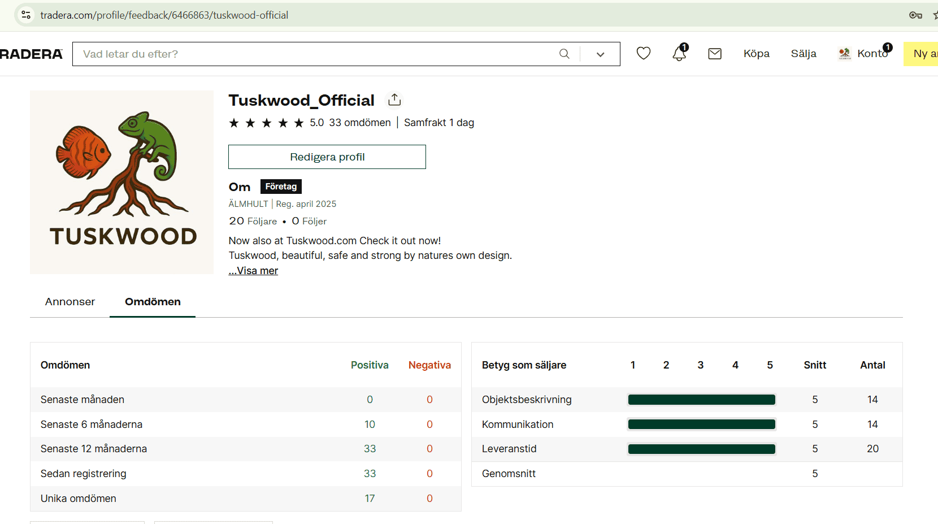Click the search magnifier icon

(564, 54)
